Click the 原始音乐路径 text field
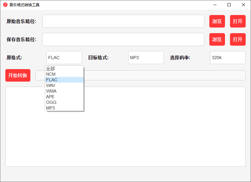This screenshot has height=182, width=251. 123,21
